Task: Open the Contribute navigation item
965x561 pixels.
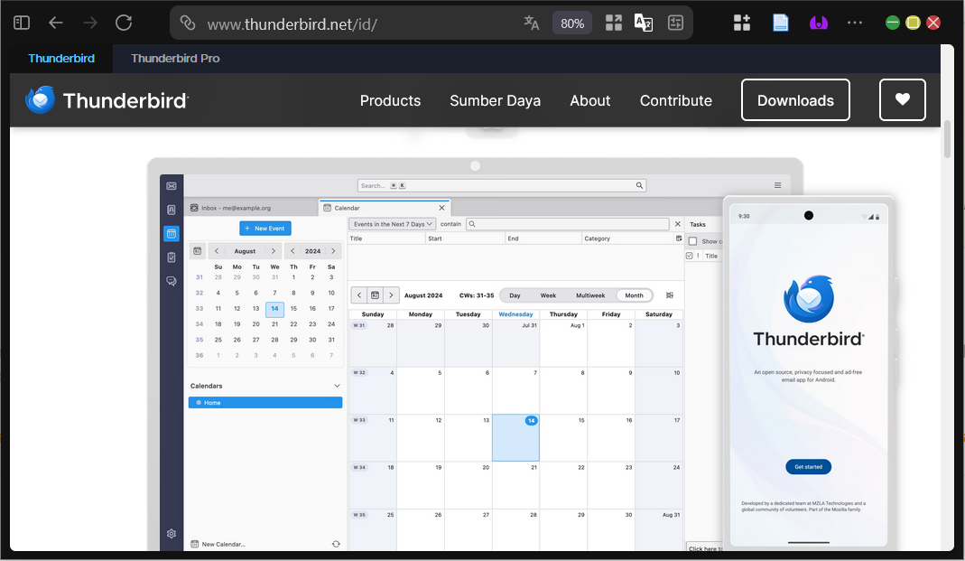Action: [676, 100]
